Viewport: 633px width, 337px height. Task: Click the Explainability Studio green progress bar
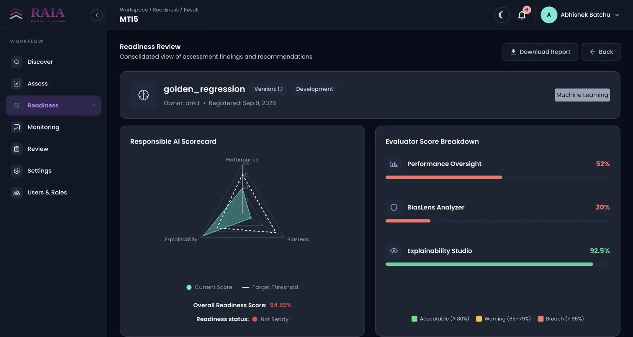[489, 265]
